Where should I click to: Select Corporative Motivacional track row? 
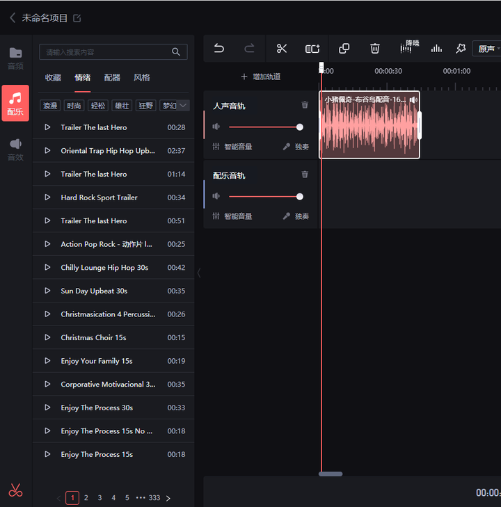click(x=113, y=384)
